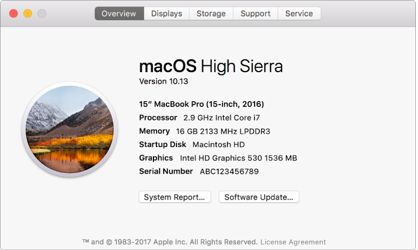Click the Macintosh HD startup disk name
This screenshot has height=250, width=418.
tap(218, 144)
